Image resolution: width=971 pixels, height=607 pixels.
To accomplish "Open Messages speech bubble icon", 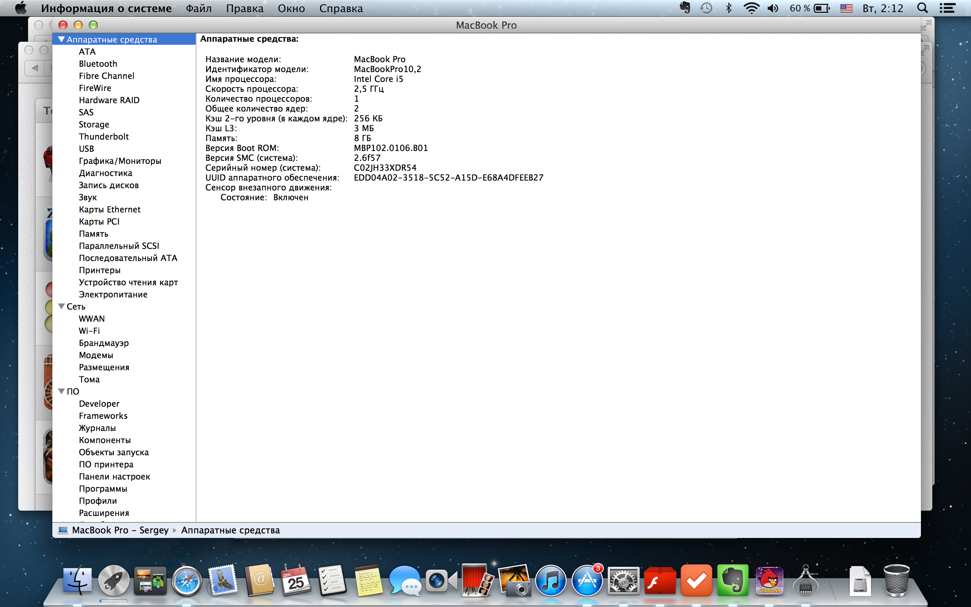I will [x=405, y=581].
